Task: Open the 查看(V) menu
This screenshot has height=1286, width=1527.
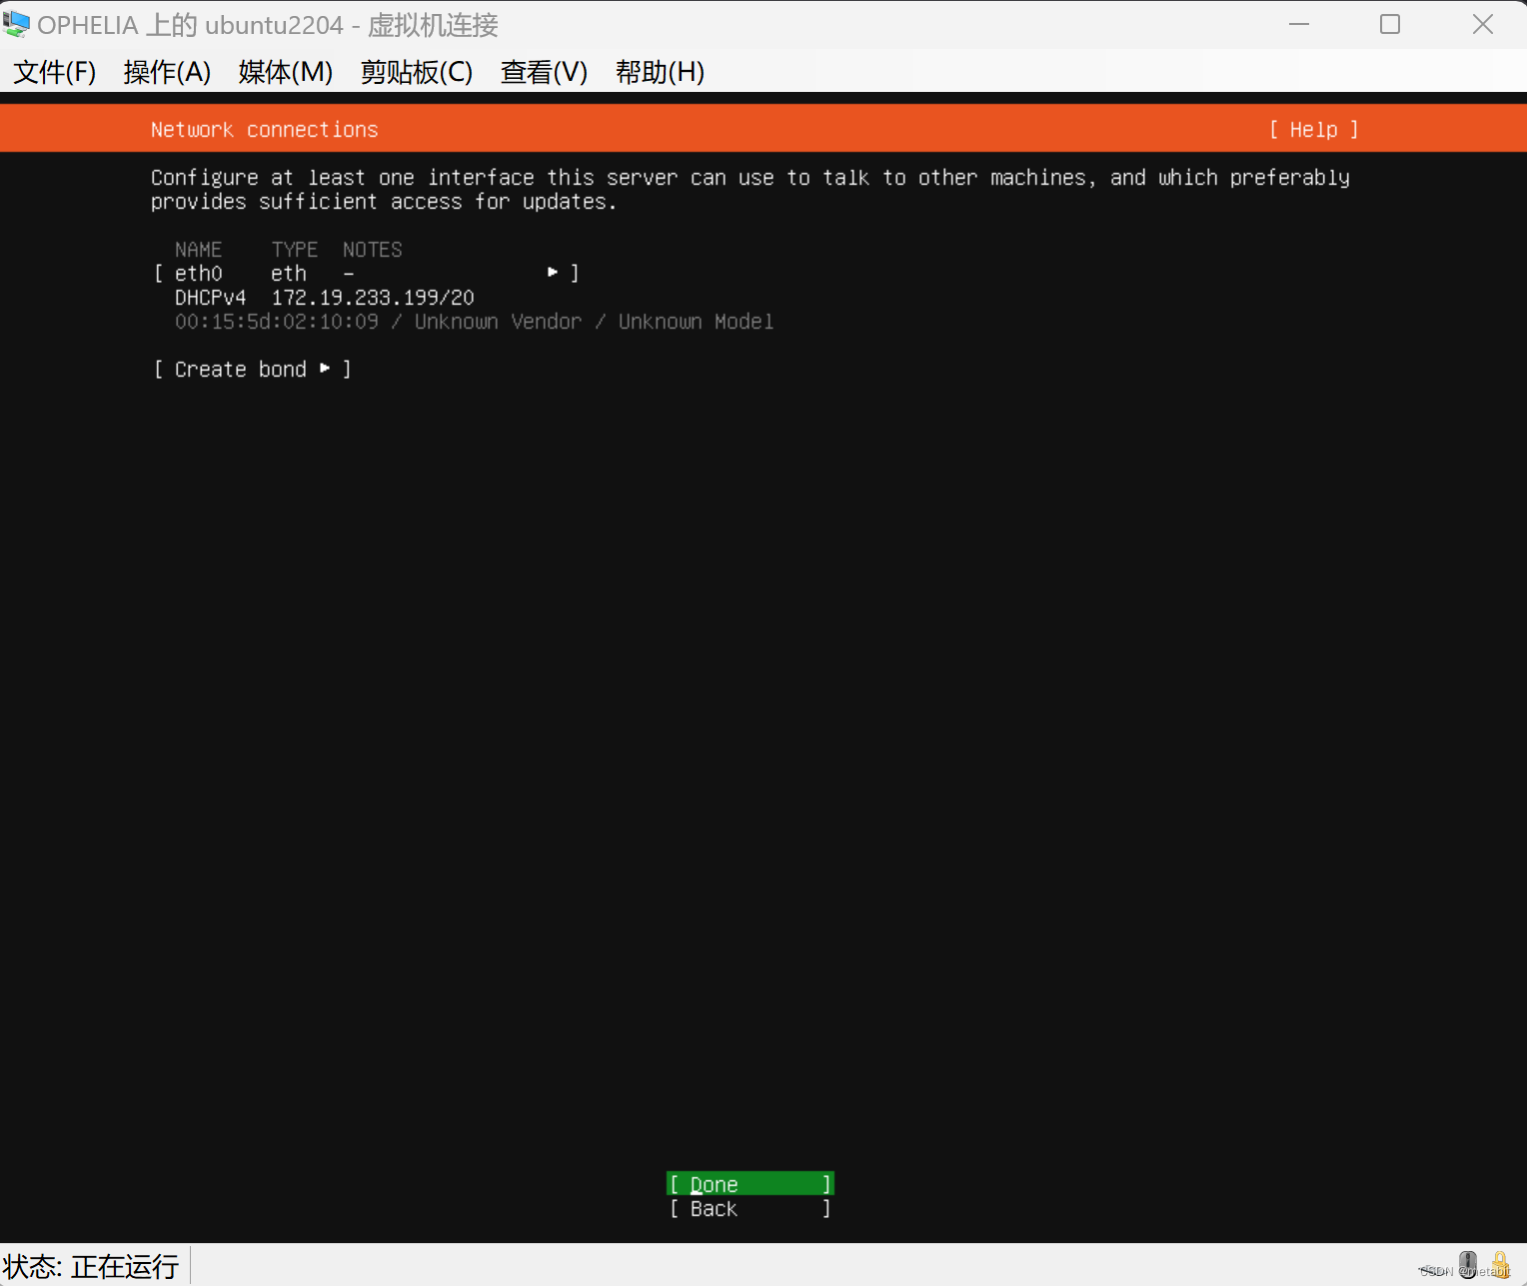Action: point(544,72)
